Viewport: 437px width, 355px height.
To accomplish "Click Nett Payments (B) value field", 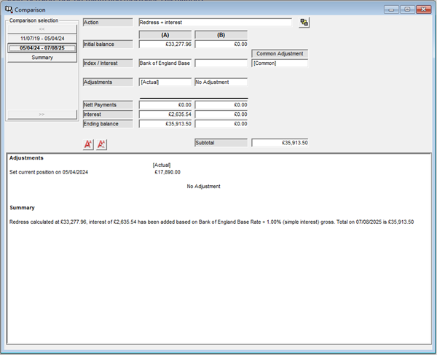I will coord(221,105).
